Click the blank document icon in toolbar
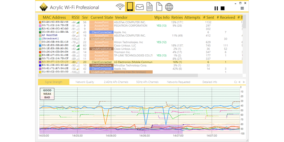The image size is (284, 142). (x=159, y=7)
